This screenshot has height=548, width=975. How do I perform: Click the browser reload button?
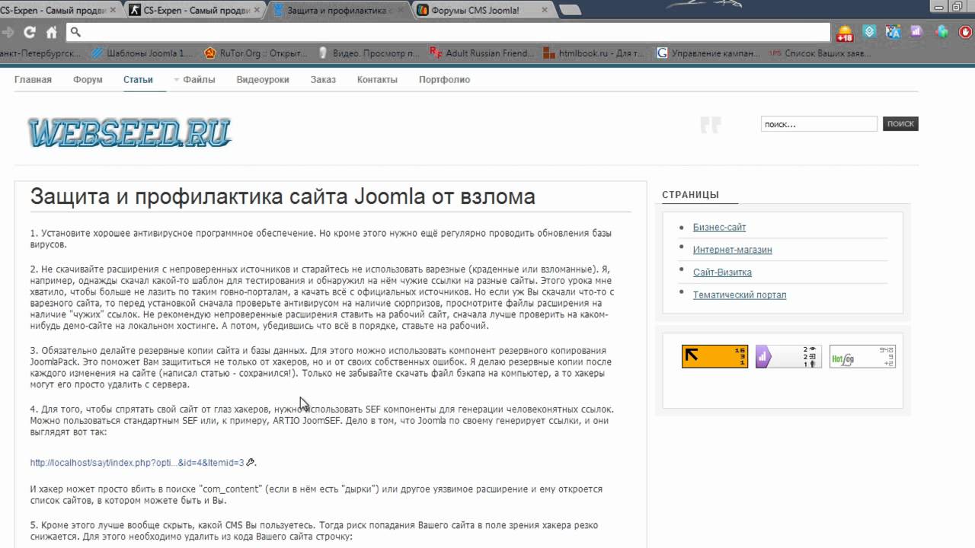coord(30,33)
